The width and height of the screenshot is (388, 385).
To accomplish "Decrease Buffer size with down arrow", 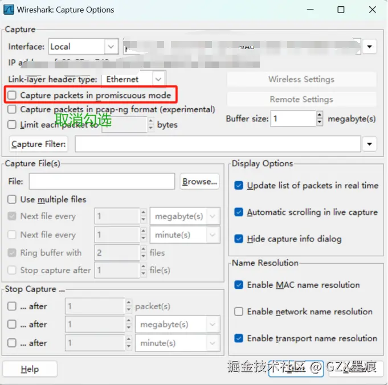I will point(320,122).
